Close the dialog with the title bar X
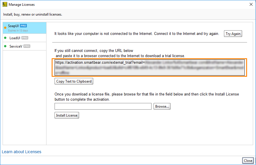Viewport: 256px width, 165px height. click(x=251, y=4)
